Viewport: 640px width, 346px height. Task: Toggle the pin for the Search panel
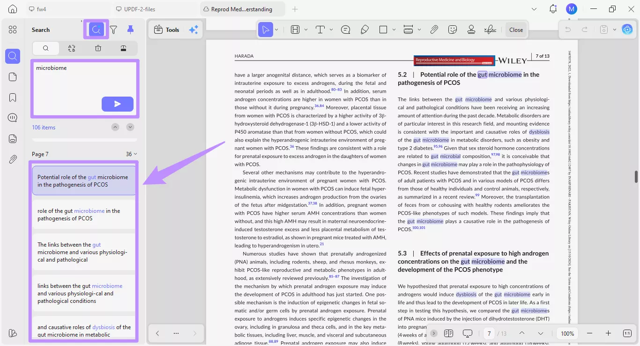click(x=131, y=30)
